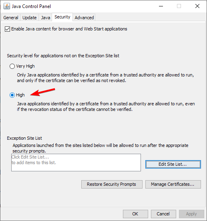This screenshot has width=207, height=221.
Task: Click Edit Site List button
Action: click(x=173, y=164)
